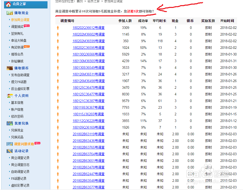Click the cash icon next to 赚取现金
Screen dimensions: 243x190
click(x=10, y=13)
